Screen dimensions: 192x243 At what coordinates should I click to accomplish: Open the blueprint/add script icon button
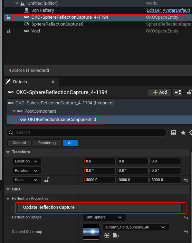[x=178, y=92]
